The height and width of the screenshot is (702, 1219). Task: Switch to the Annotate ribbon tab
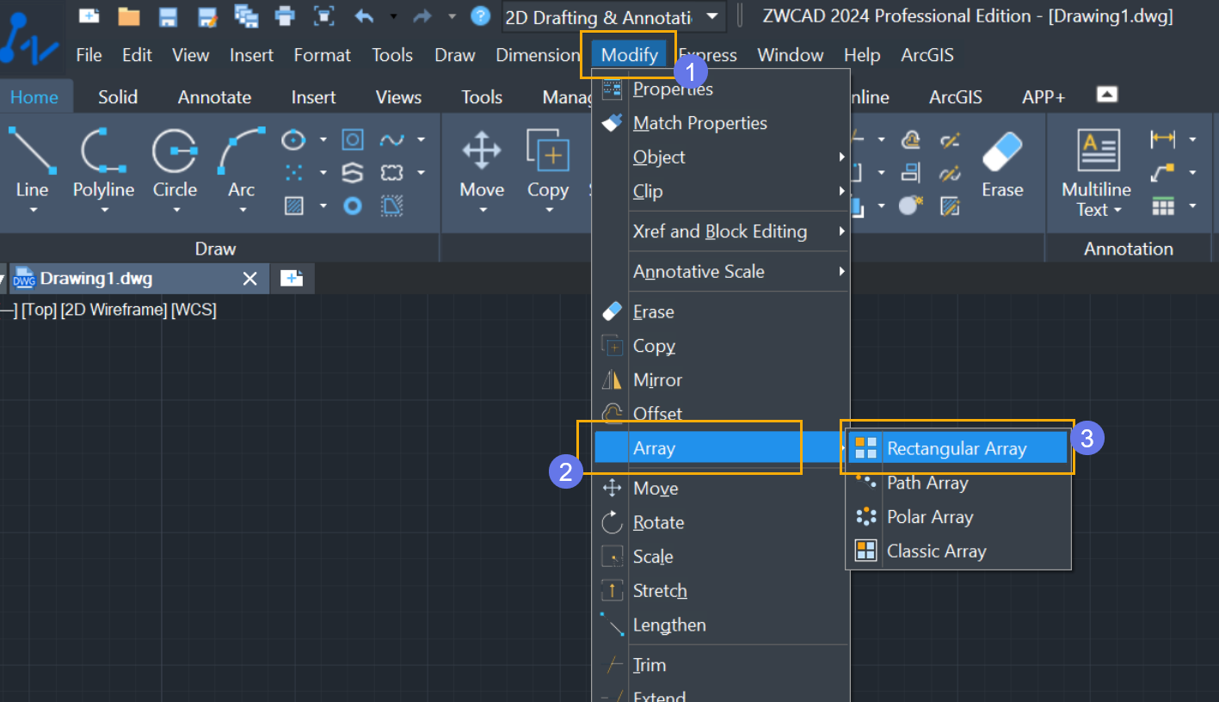click(214, 97)
